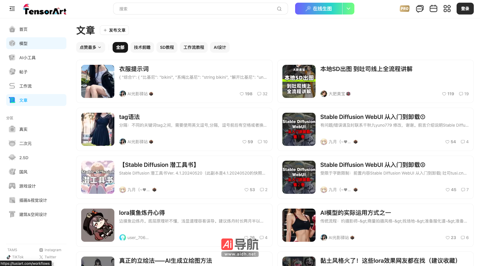Like the 本地SD出图 article heart icon

pos(444,94)
